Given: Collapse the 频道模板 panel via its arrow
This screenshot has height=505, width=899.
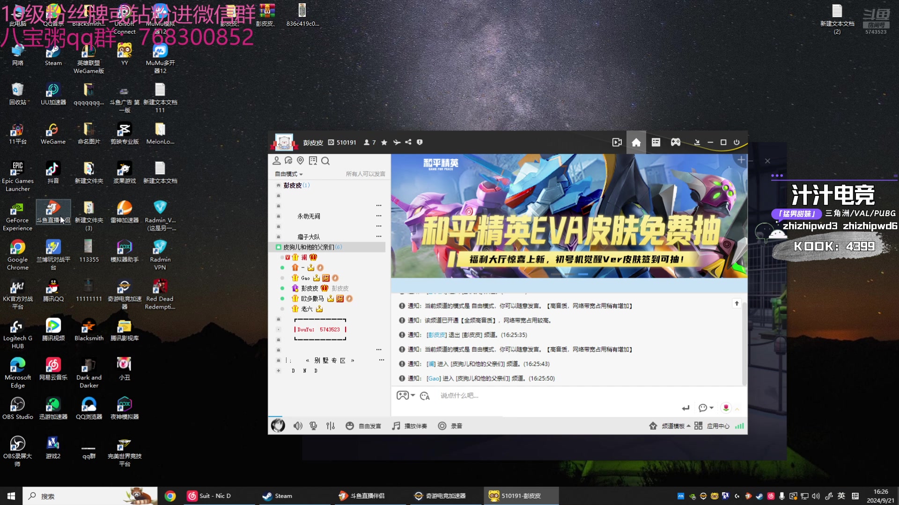Looking at the screenshot, I should point(687,426).
